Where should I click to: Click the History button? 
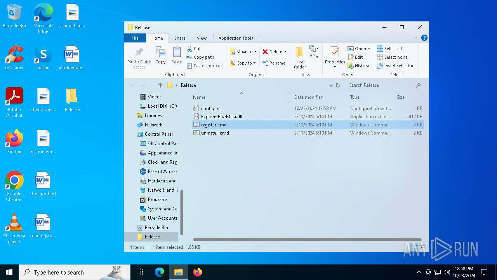(x=358, y=66)
